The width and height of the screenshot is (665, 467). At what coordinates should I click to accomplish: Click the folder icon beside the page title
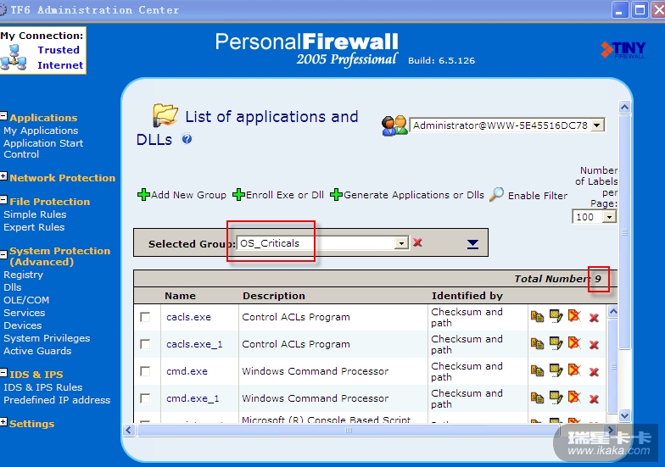pyautogui.click(x=165, y=115)
